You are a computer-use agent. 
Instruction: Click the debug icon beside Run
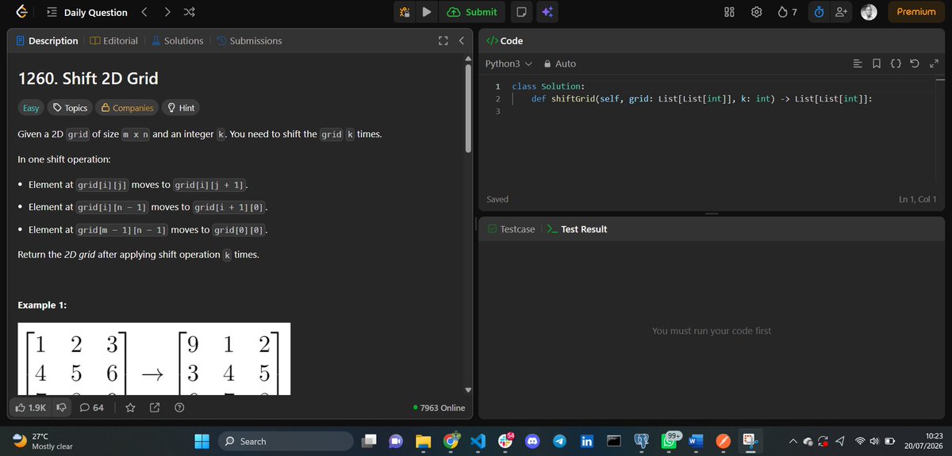tap(405, 12)
